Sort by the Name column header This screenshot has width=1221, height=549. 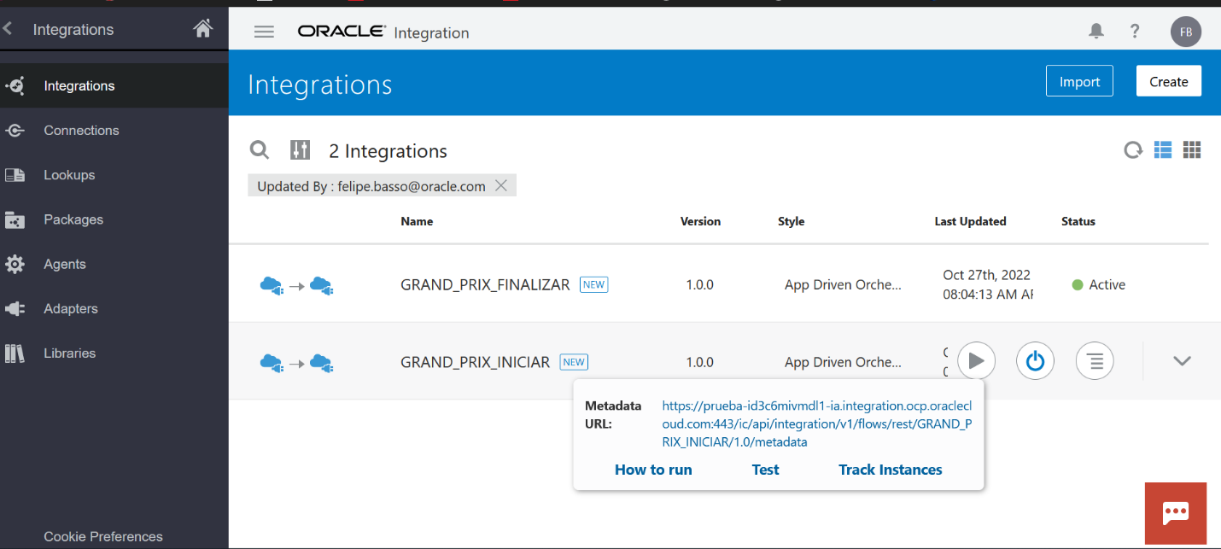pyautogui.click(x=417, y=221)
